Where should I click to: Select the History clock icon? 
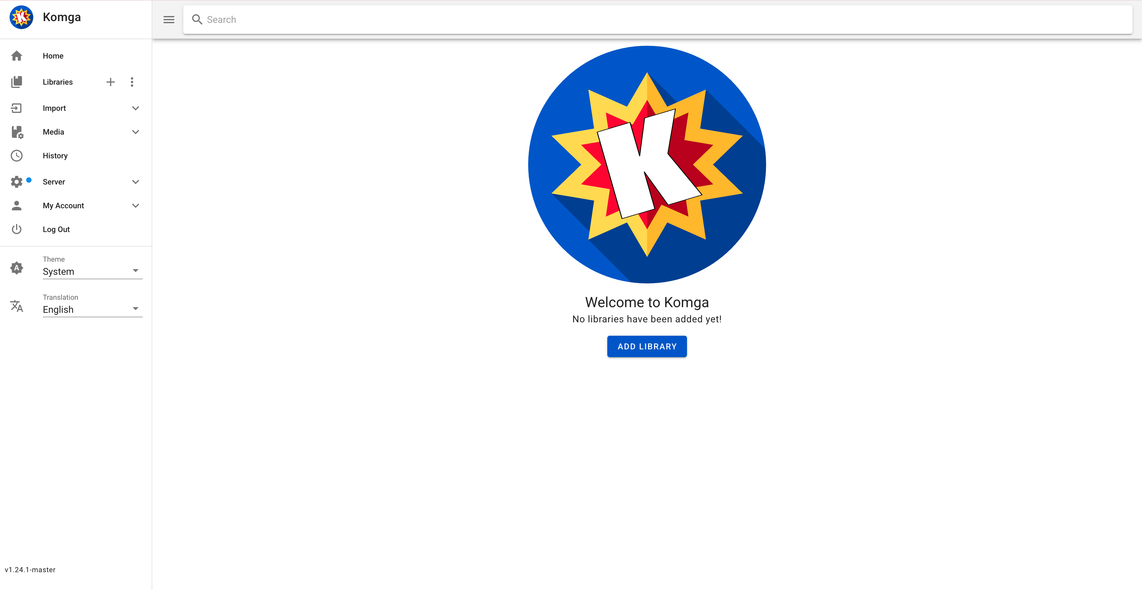[x=17, y=155]
